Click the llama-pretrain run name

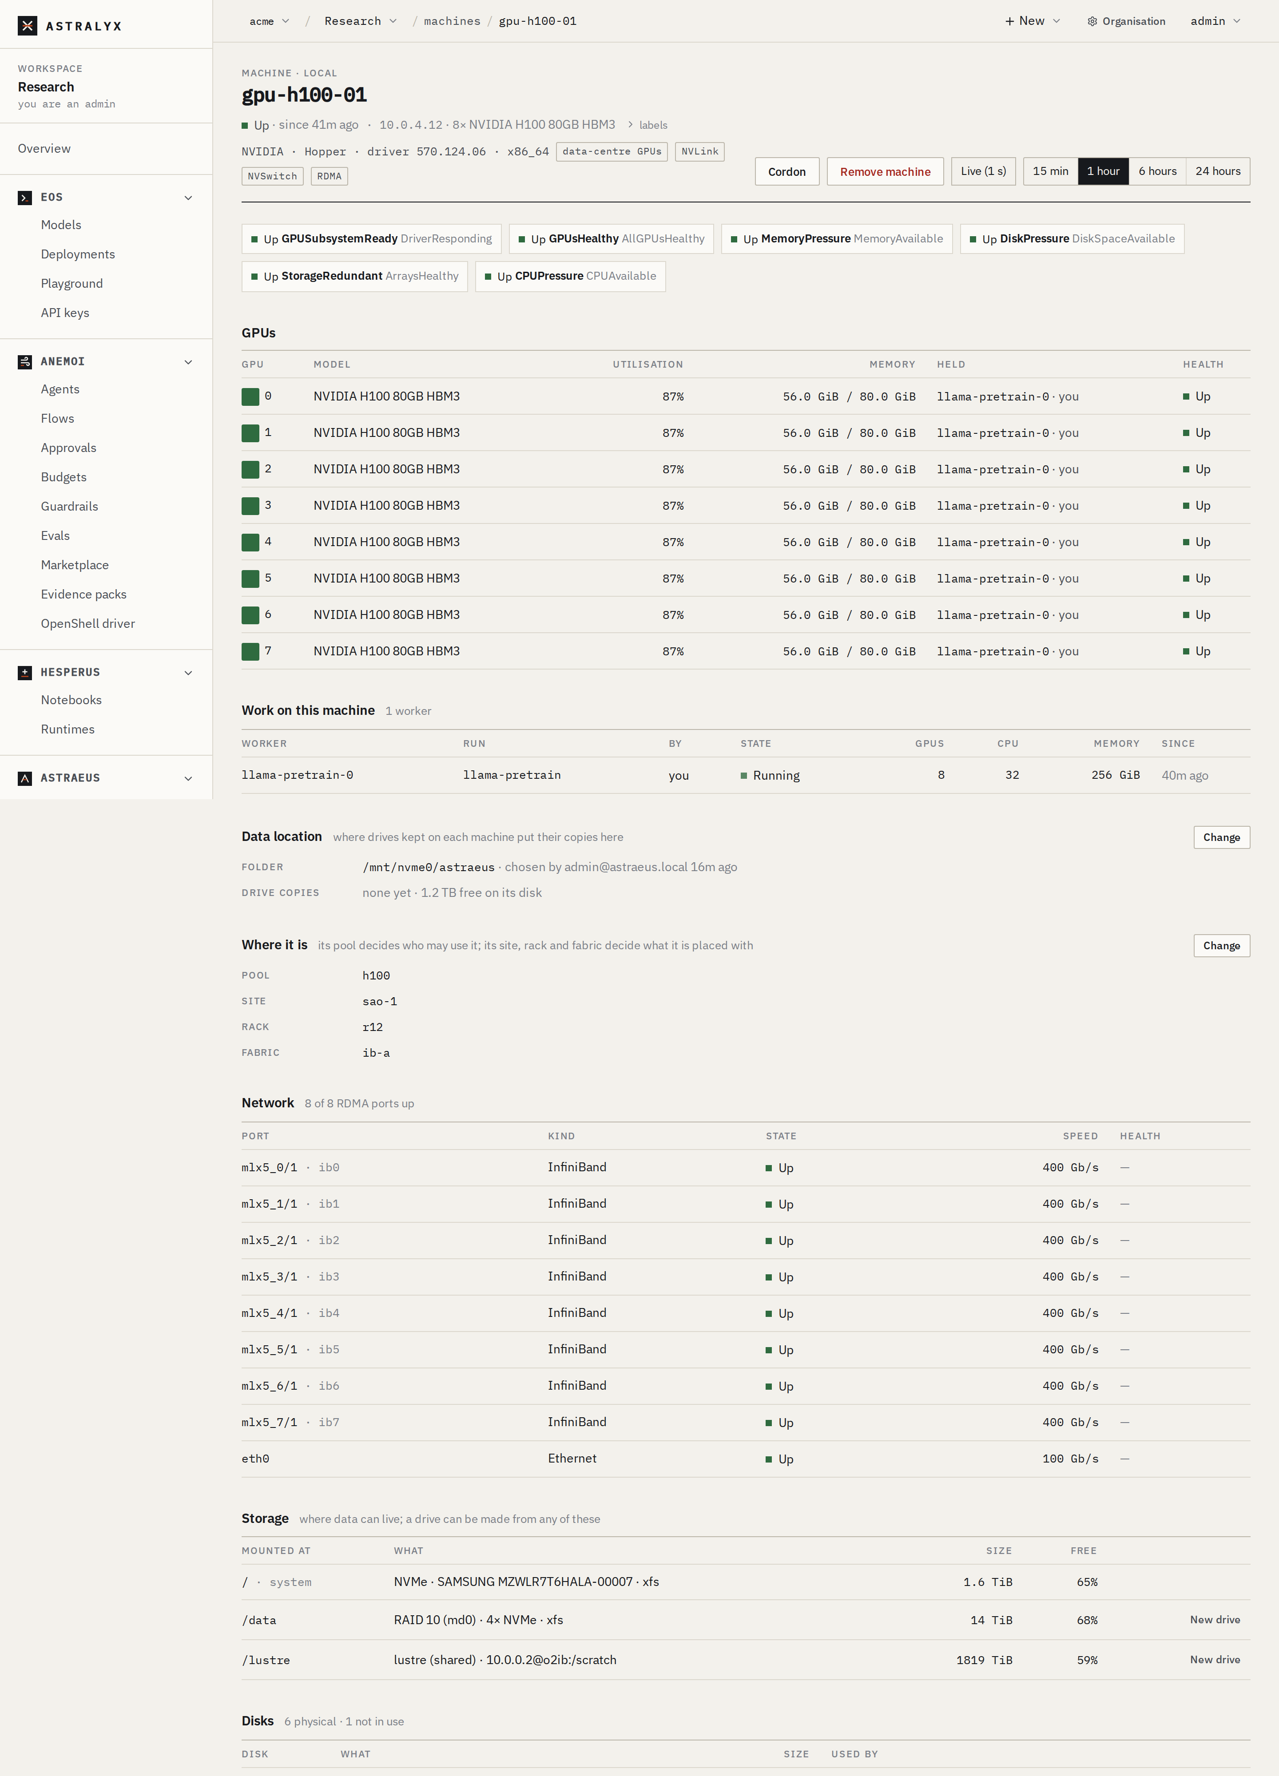512,775
